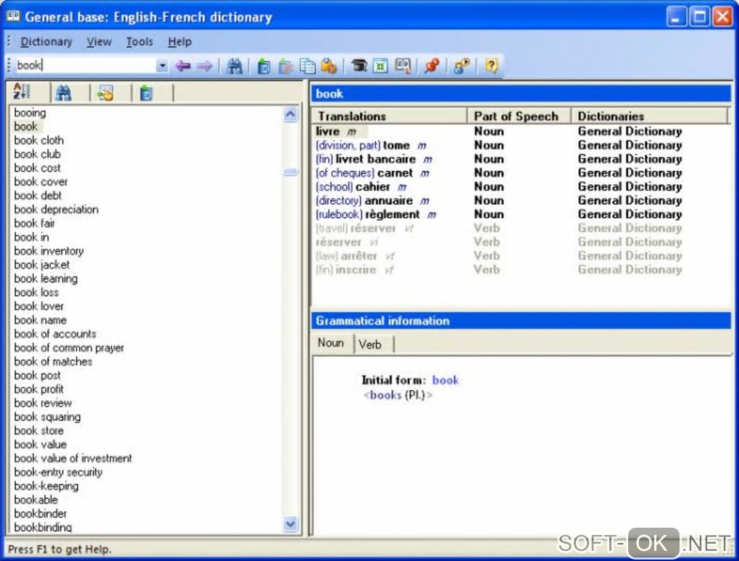Open the A-Z alphabetical list tab icon
The image size is (739, 561).
(x=22, y=92)
